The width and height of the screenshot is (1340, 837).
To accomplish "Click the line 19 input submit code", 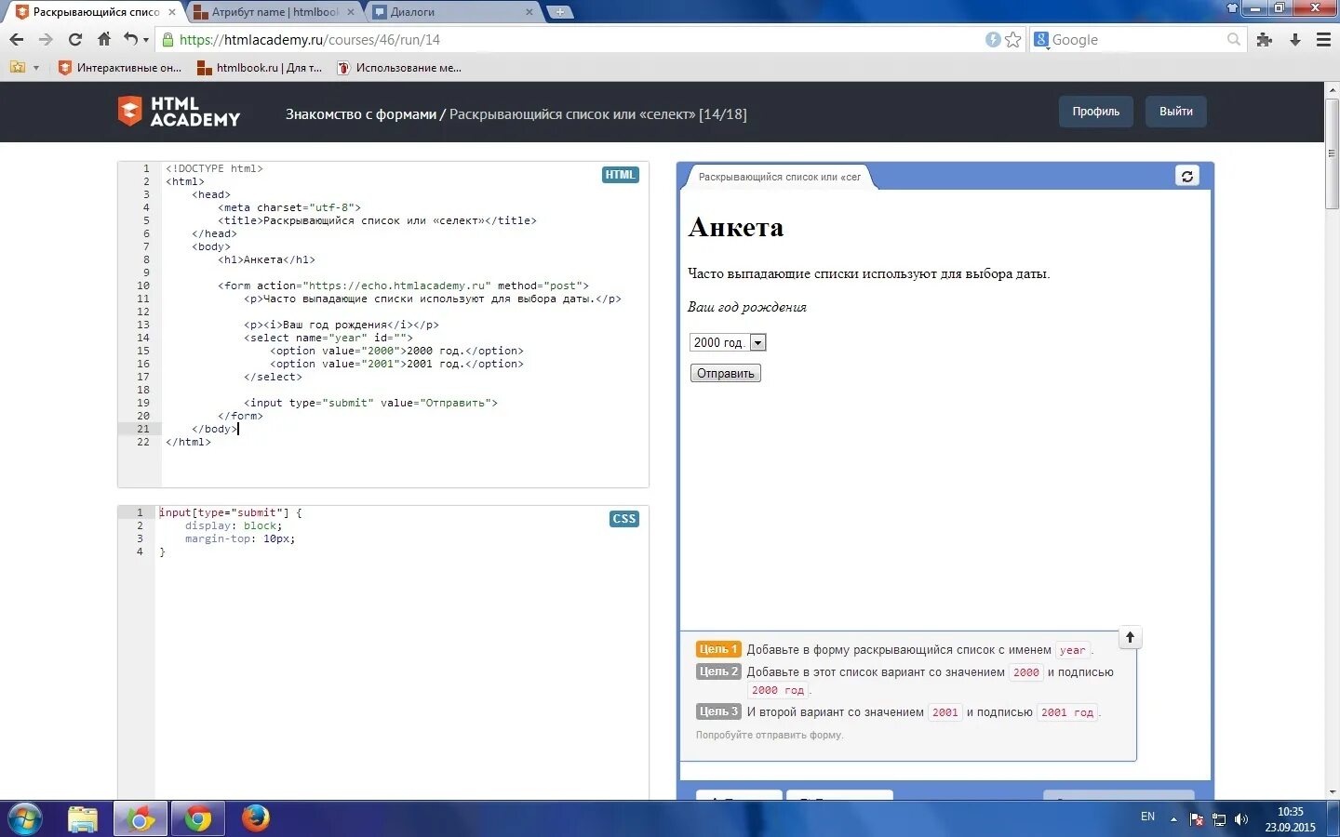I will [x=371, y=403].
